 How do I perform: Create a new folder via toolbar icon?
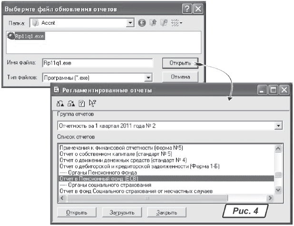pos(164,22)
